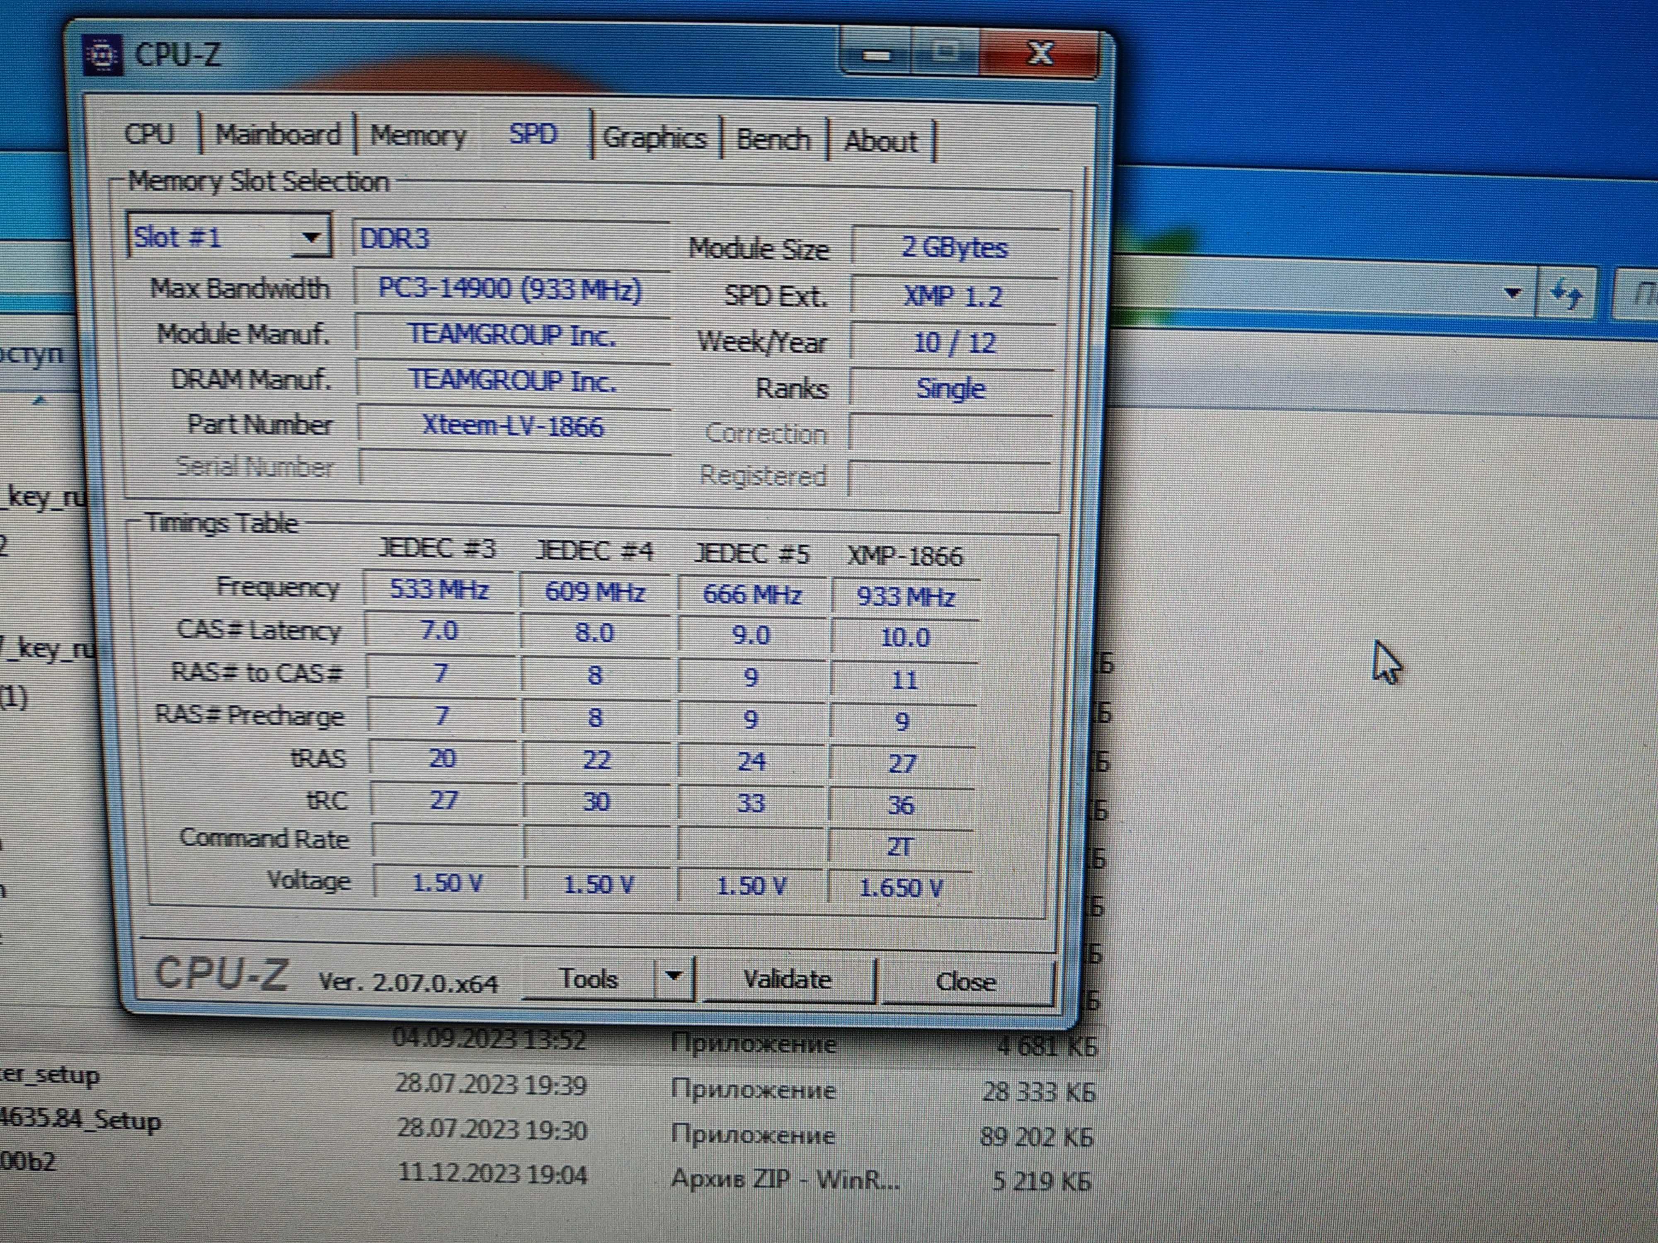Click the 11 RAS# to CAS# XMP cell
Screen dimensions: 1658x1243
pyautogui.click(x=904, y=680)
